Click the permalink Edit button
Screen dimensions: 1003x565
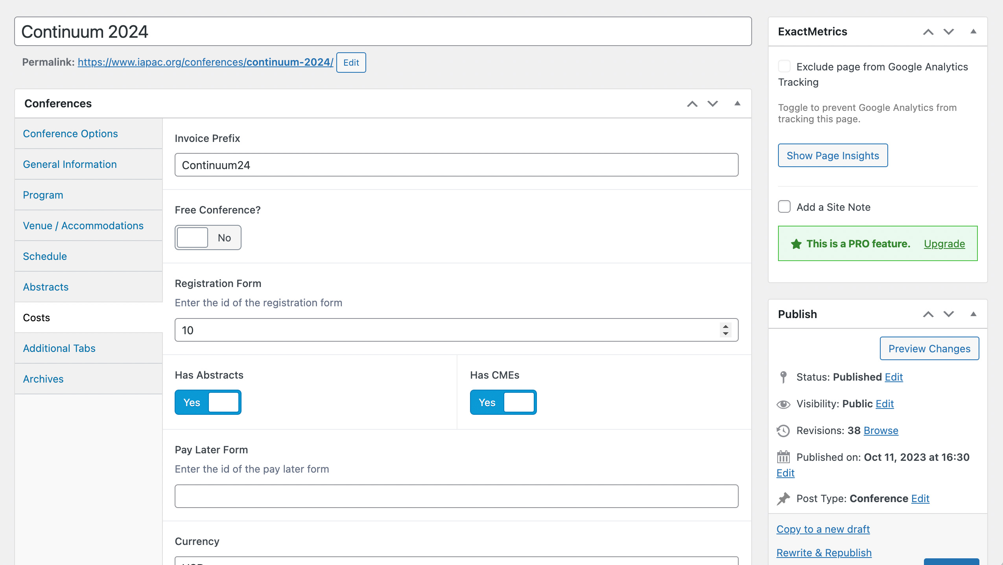351,63
